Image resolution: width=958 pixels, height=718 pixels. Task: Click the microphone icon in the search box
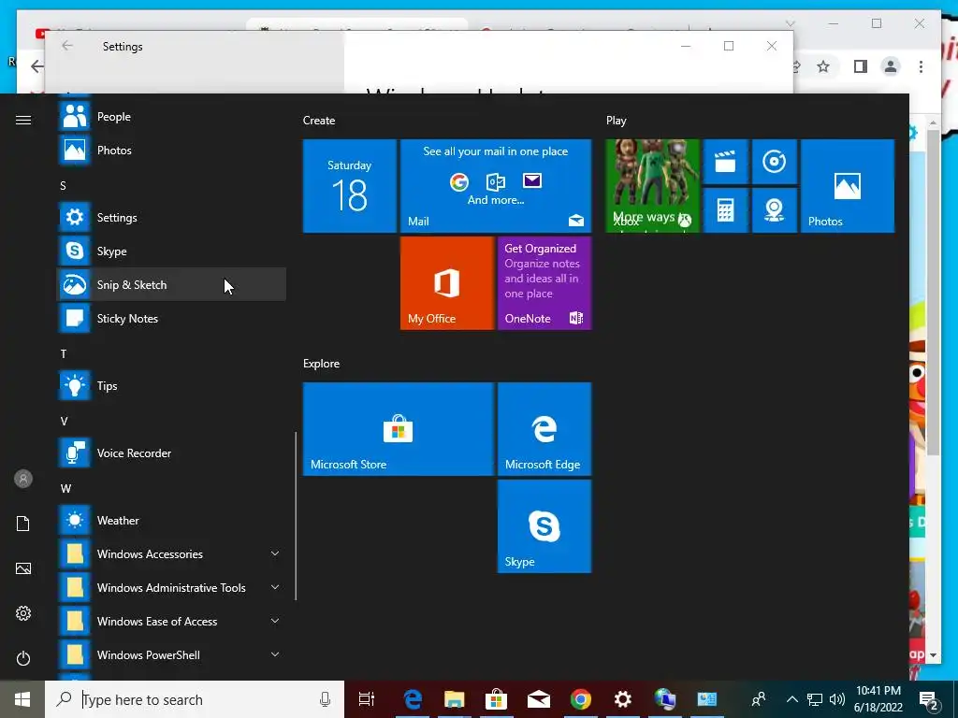pyautogui.click(x=325, y=699)
